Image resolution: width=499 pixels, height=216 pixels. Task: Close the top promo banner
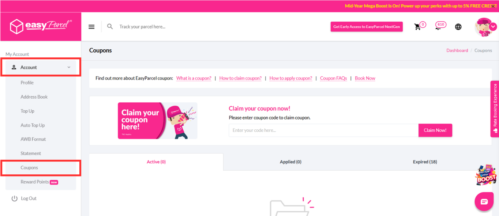click(x=493, y=6)
